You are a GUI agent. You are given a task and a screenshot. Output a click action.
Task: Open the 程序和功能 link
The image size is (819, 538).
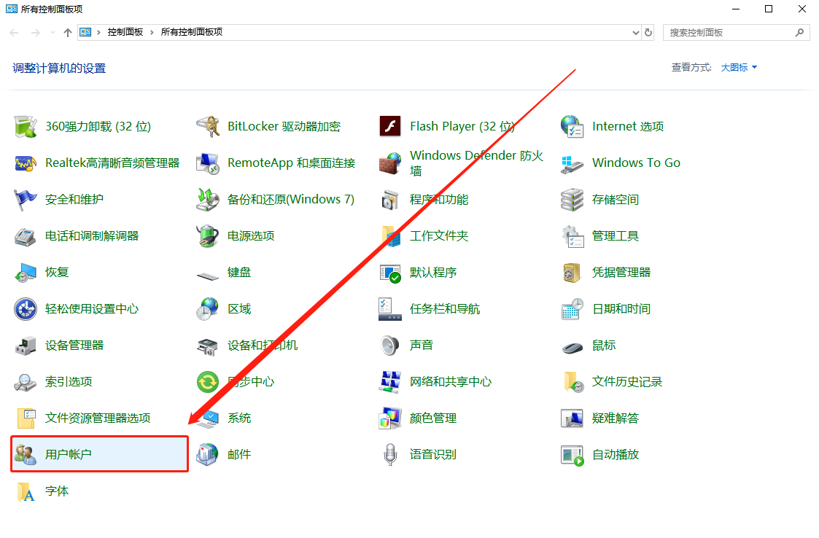439,200
